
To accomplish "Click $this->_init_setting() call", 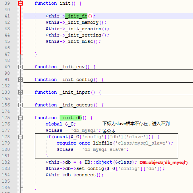I will [x=77, y=35].
